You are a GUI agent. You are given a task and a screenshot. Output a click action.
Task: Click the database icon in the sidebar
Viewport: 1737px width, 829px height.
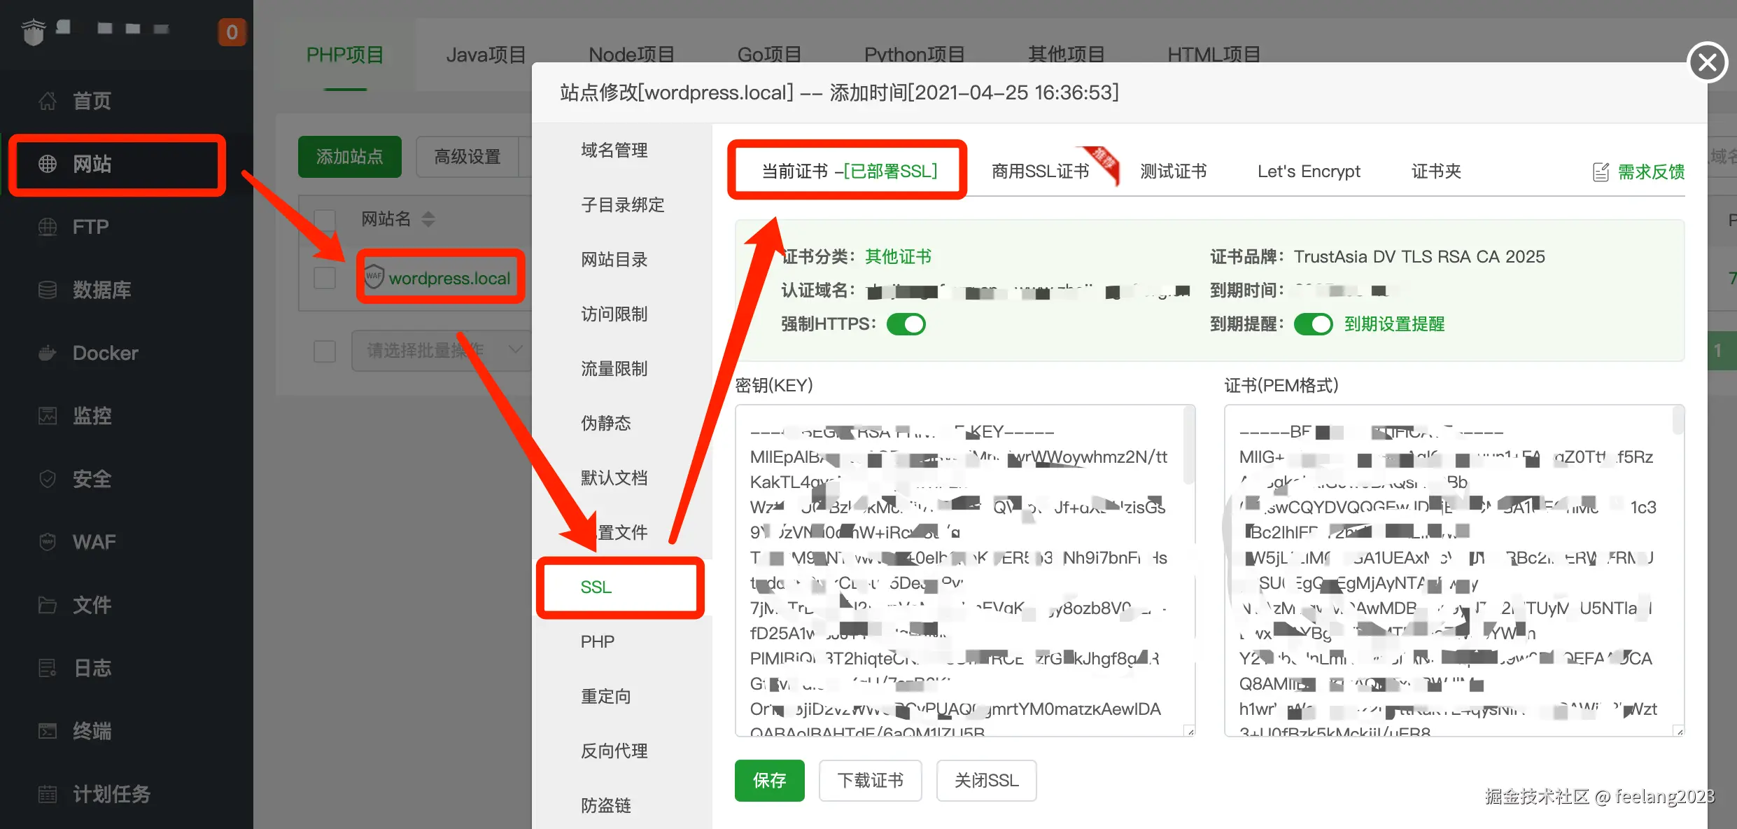tap(48, 290)
